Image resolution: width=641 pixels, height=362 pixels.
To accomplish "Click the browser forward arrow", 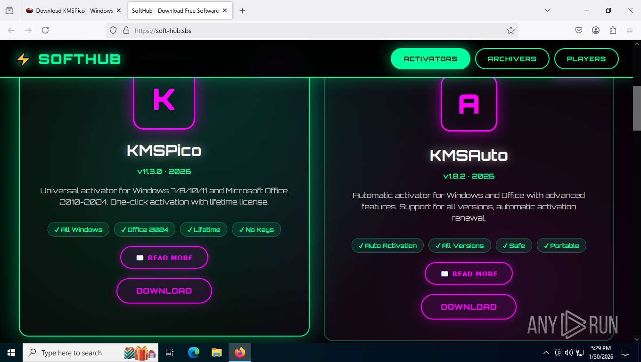I will (28, 30).
